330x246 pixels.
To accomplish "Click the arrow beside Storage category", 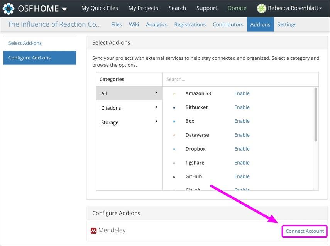I will pos(156,122).
